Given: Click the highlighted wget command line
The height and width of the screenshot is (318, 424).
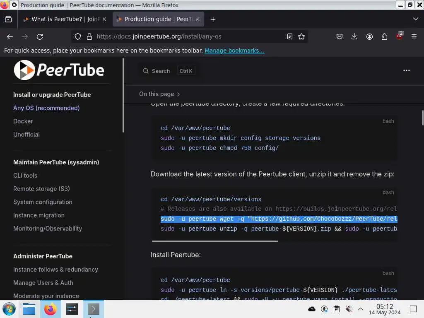Looking at the screenshot, I should coord(279,219).
